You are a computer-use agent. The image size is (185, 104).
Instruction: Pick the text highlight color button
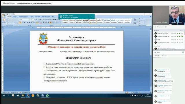(37, 23)
